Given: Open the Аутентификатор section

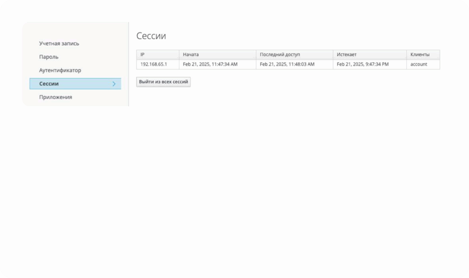Looking at the screenshot, I should pos(60,70).
